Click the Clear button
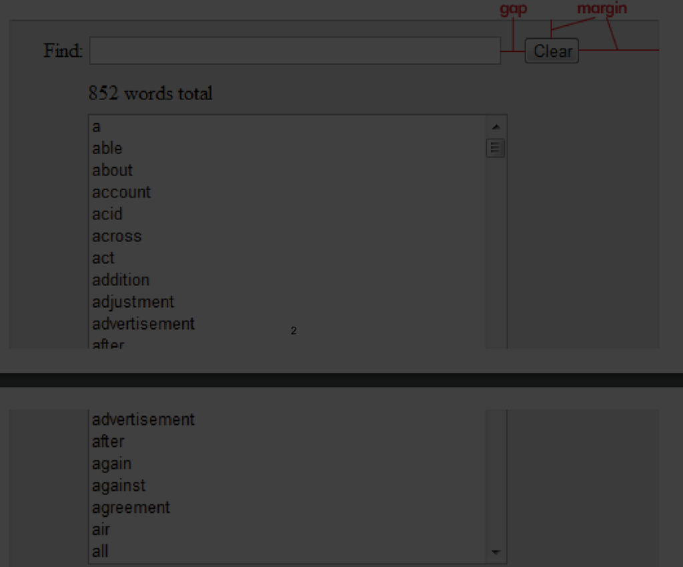The image size is (683, 567). [x=552, y=51]
